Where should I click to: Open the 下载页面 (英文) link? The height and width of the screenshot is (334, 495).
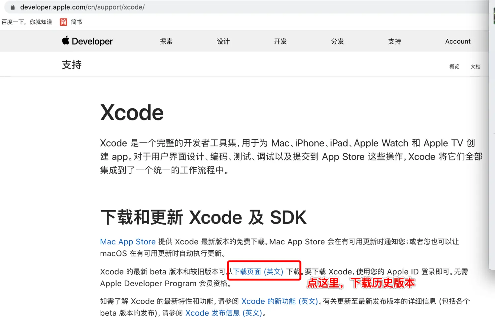coord(258,272)
